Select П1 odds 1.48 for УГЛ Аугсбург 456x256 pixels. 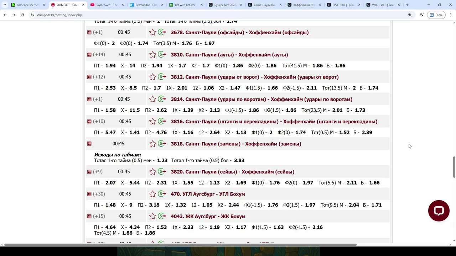[110, 205]
